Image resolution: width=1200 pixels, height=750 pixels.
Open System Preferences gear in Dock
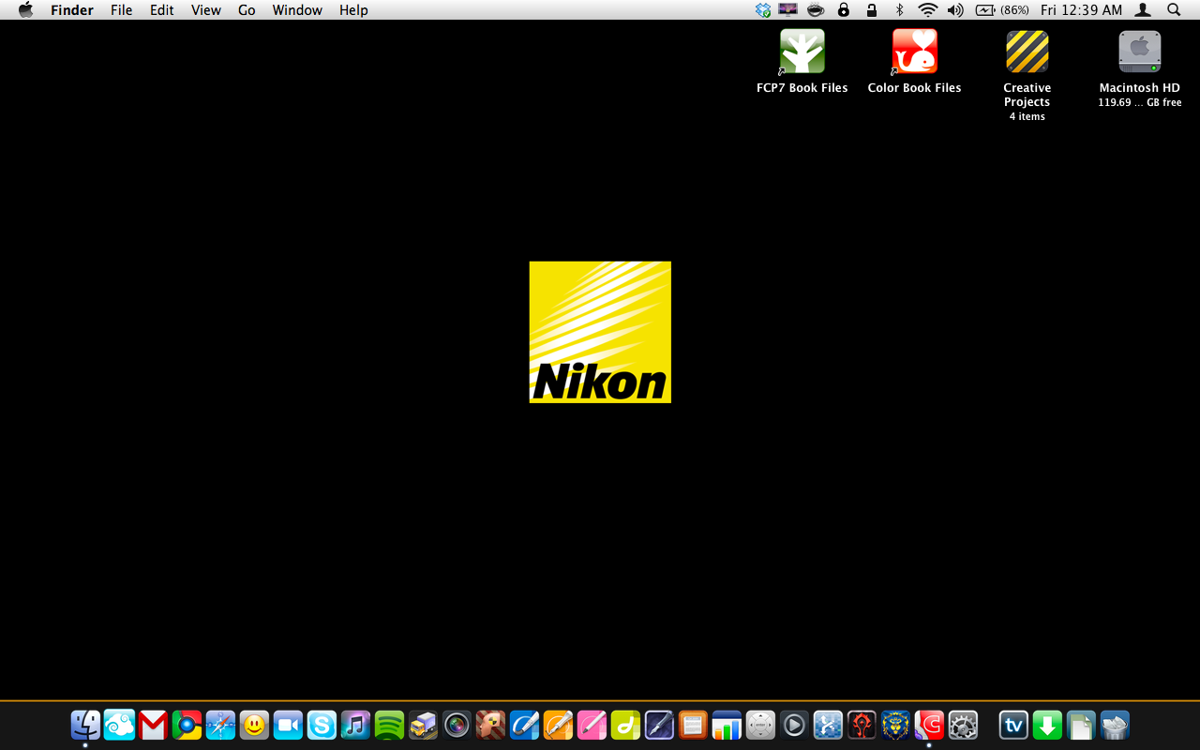click(x=963, y=725)
